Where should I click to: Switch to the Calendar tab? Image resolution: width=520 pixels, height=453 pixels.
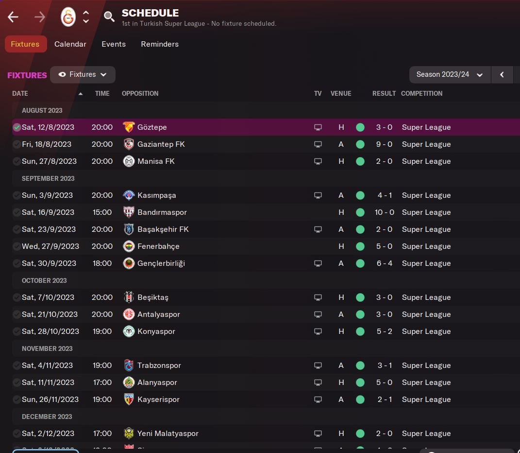tap(70, 44)
